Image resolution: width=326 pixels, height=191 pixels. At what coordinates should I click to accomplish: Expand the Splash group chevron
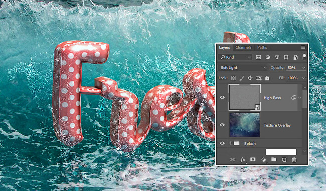tap(230, 143)
